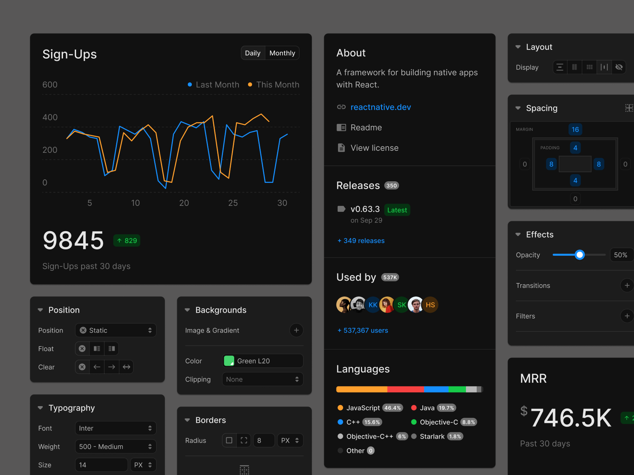This screenshot has width=634, height=475.
Task: Select float left icon option
Action: 97,349
